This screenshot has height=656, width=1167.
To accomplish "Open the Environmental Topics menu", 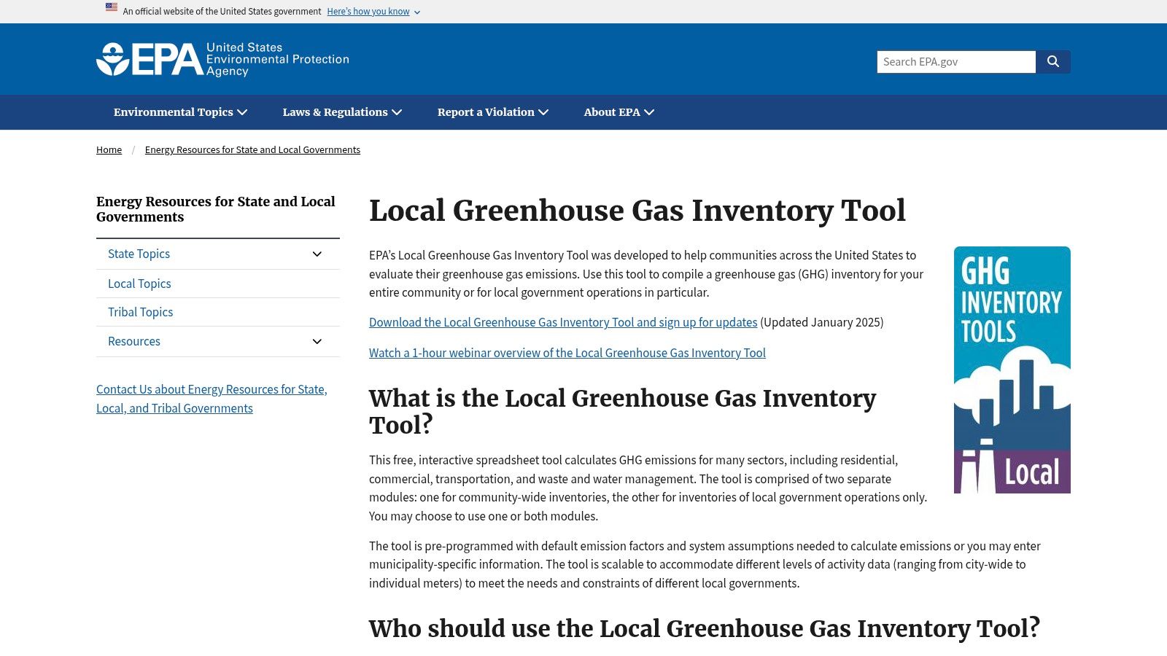I will (x=180, y=112).
